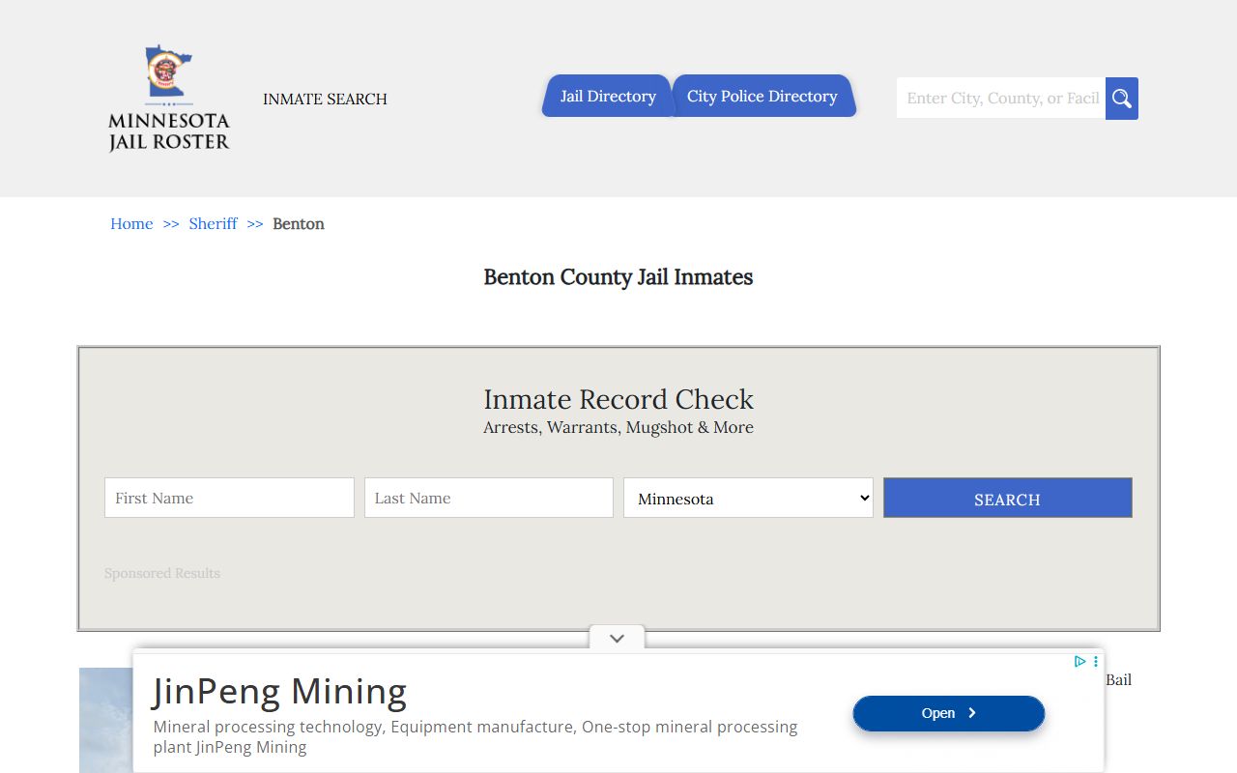Open the Minnesota state dropdown
1237x773 pixels.
point(748,498)
